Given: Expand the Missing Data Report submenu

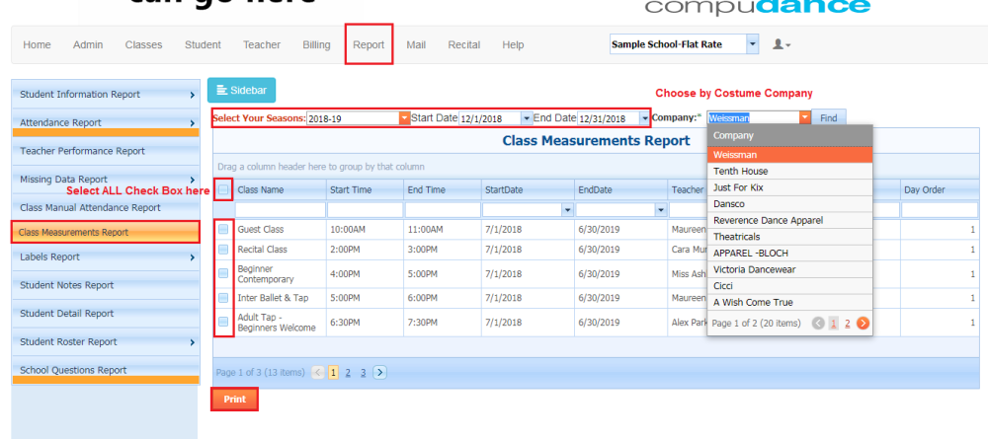Looking at the screenshot, I should click(192, 180).
